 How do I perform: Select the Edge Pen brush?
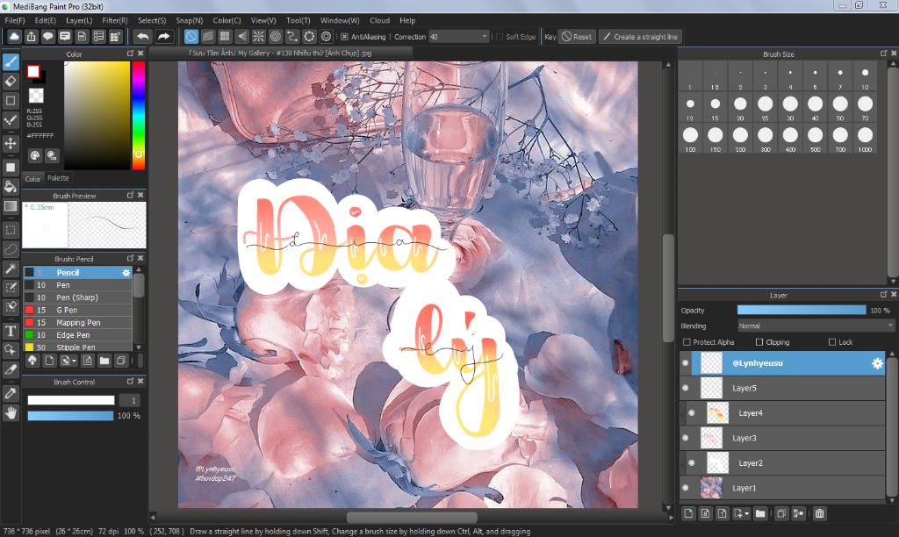[78, 335]
